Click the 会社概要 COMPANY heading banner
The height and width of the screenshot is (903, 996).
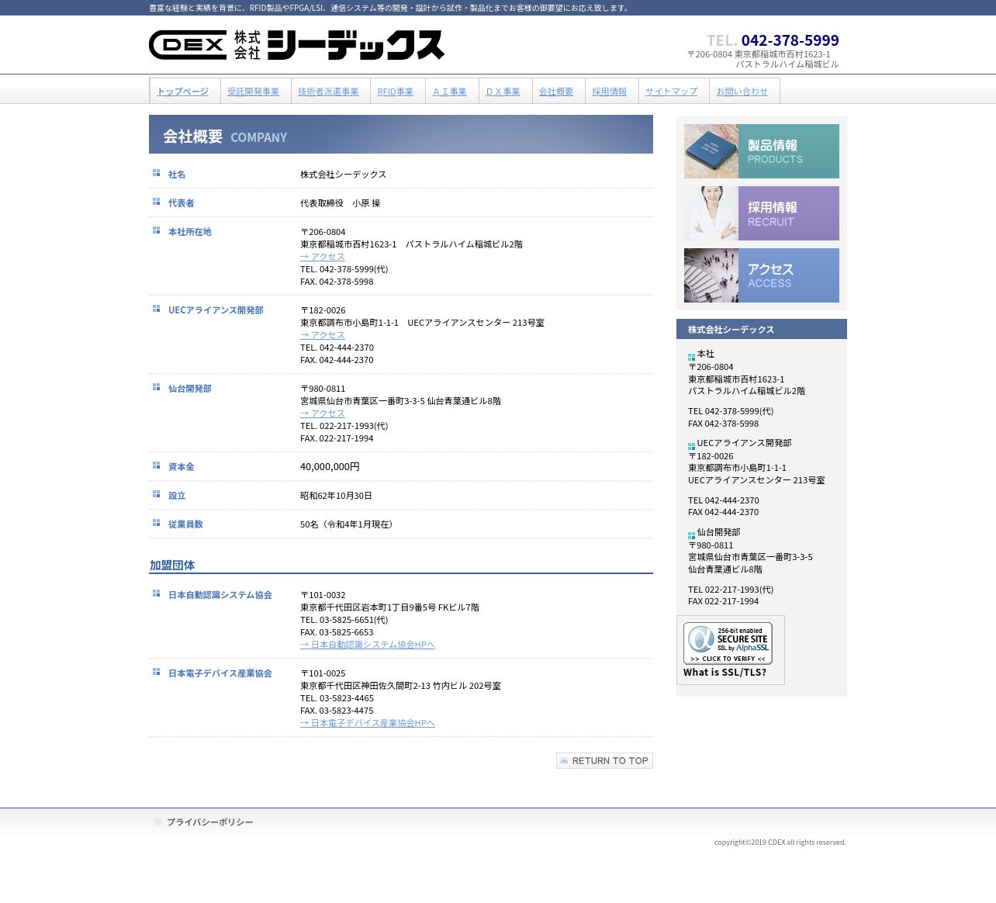click(401, 134)
